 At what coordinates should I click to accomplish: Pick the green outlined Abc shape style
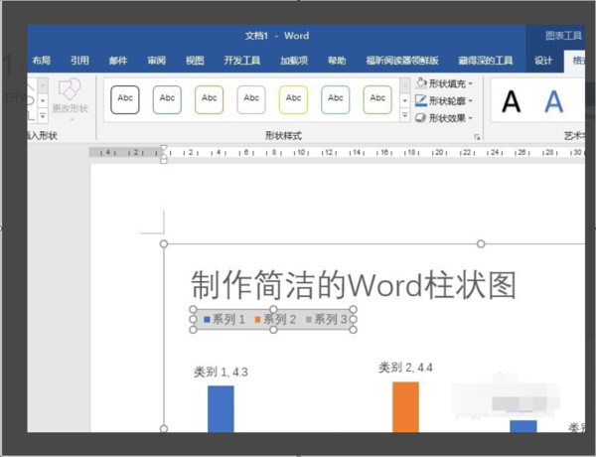coord(377,99)
